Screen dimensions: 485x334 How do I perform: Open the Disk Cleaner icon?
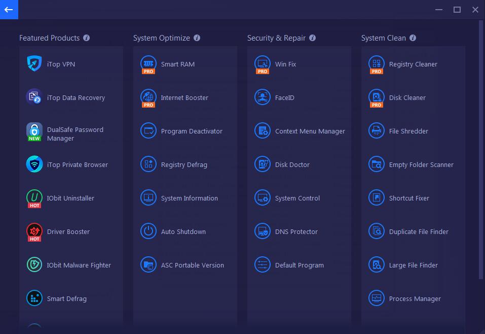377,98
